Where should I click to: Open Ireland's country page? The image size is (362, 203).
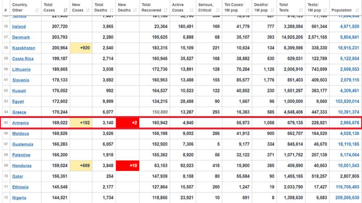click(19, 26)
